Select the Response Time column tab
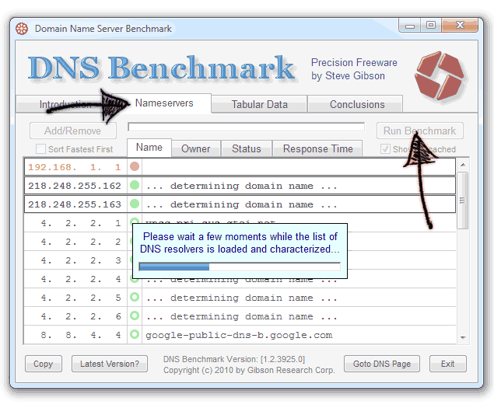The height and width of the screenshot is (415, 494). [x=317, y=148]
